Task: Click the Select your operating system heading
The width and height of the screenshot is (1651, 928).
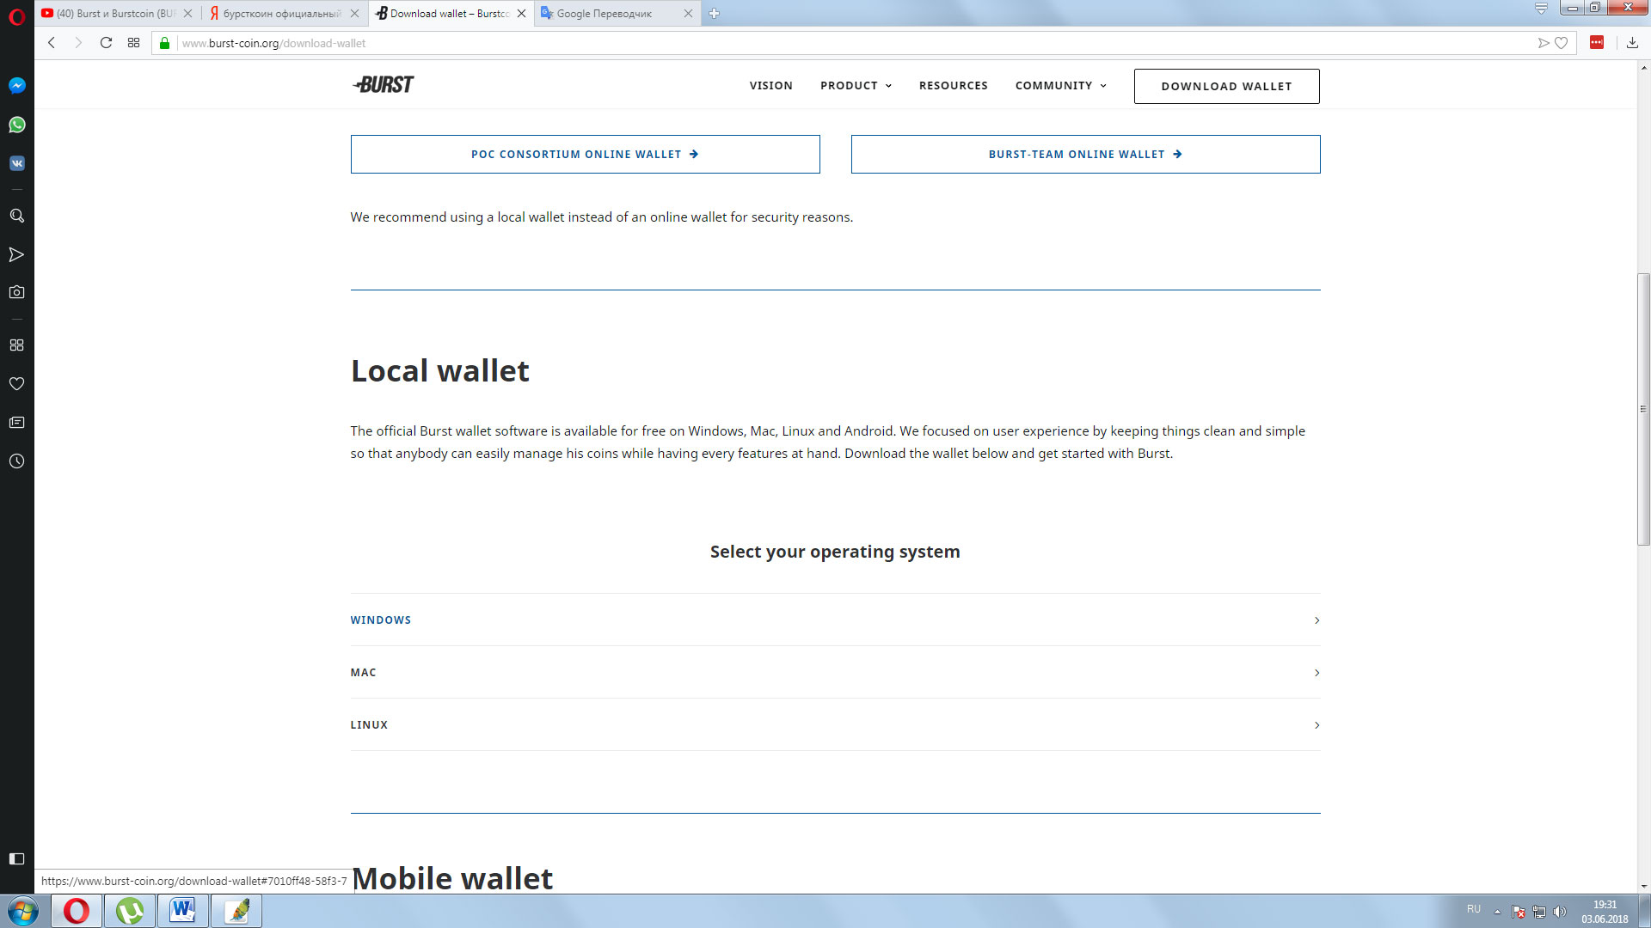Action: click(x=835, y=552)
